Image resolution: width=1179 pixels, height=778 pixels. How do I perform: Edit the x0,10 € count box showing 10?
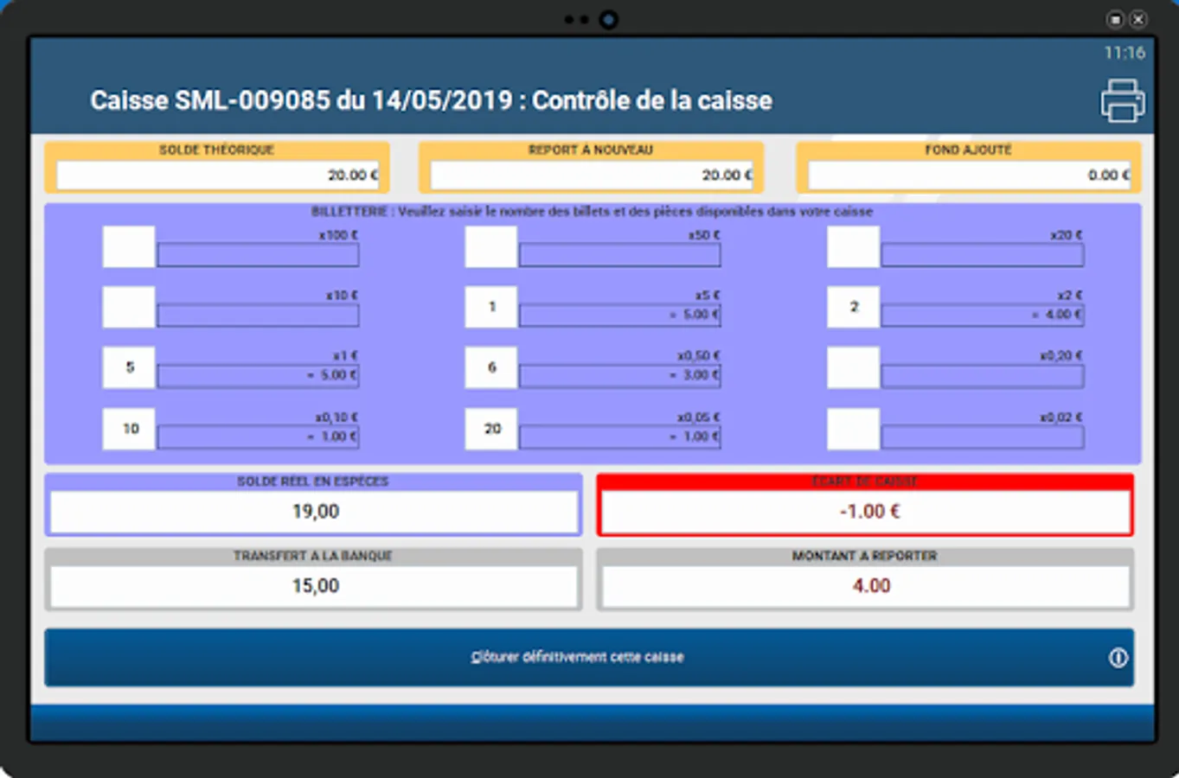click(129, 429)
